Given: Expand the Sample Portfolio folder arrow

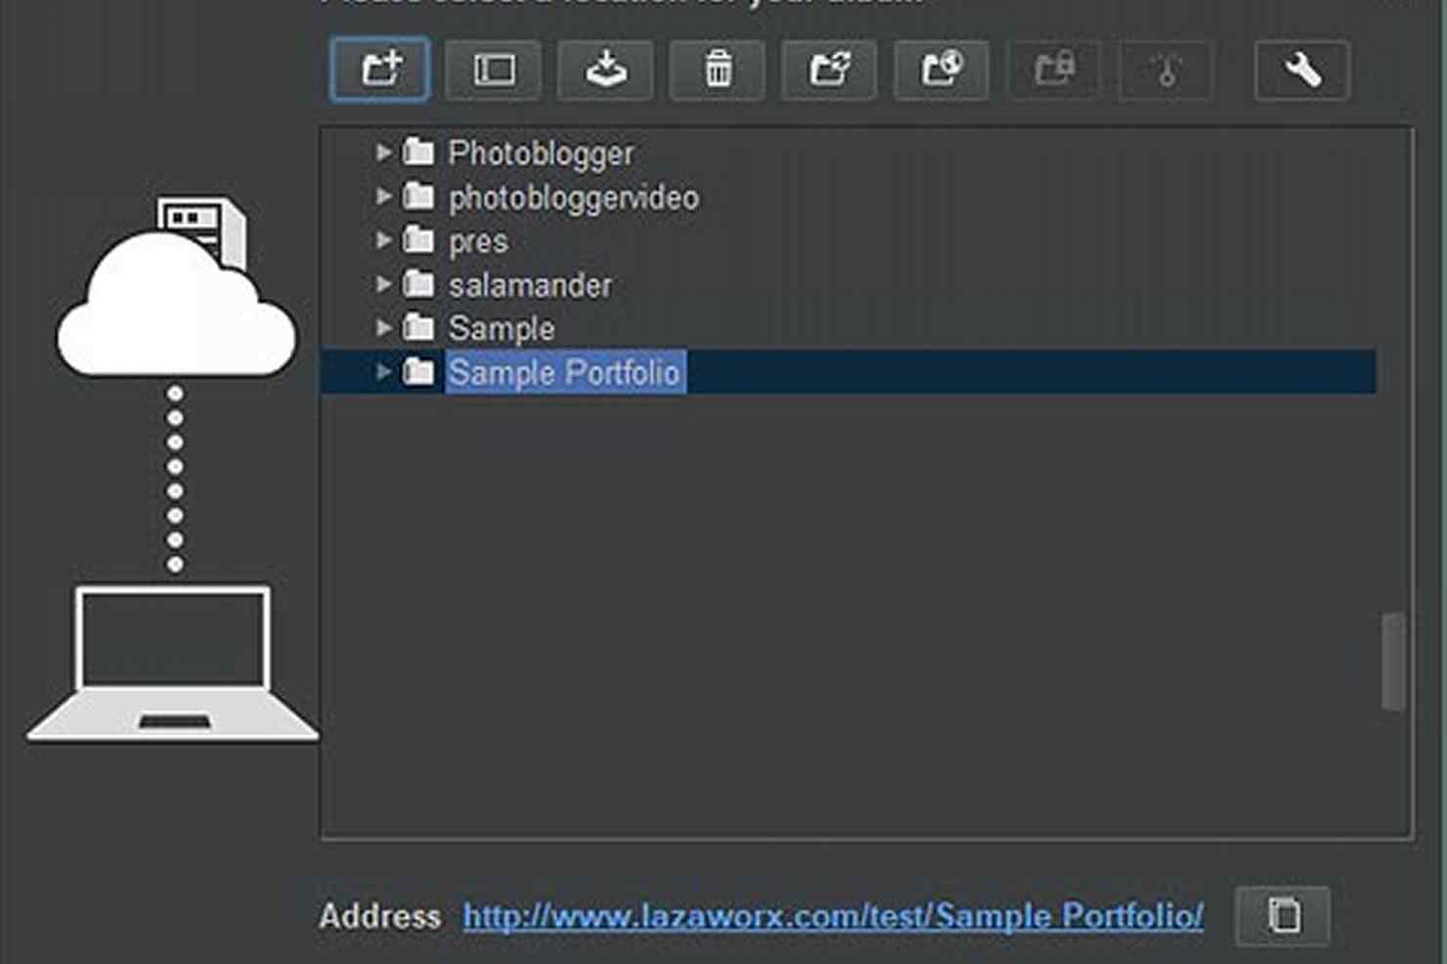Looking at the screenshot, I should (x=383, y=372).
